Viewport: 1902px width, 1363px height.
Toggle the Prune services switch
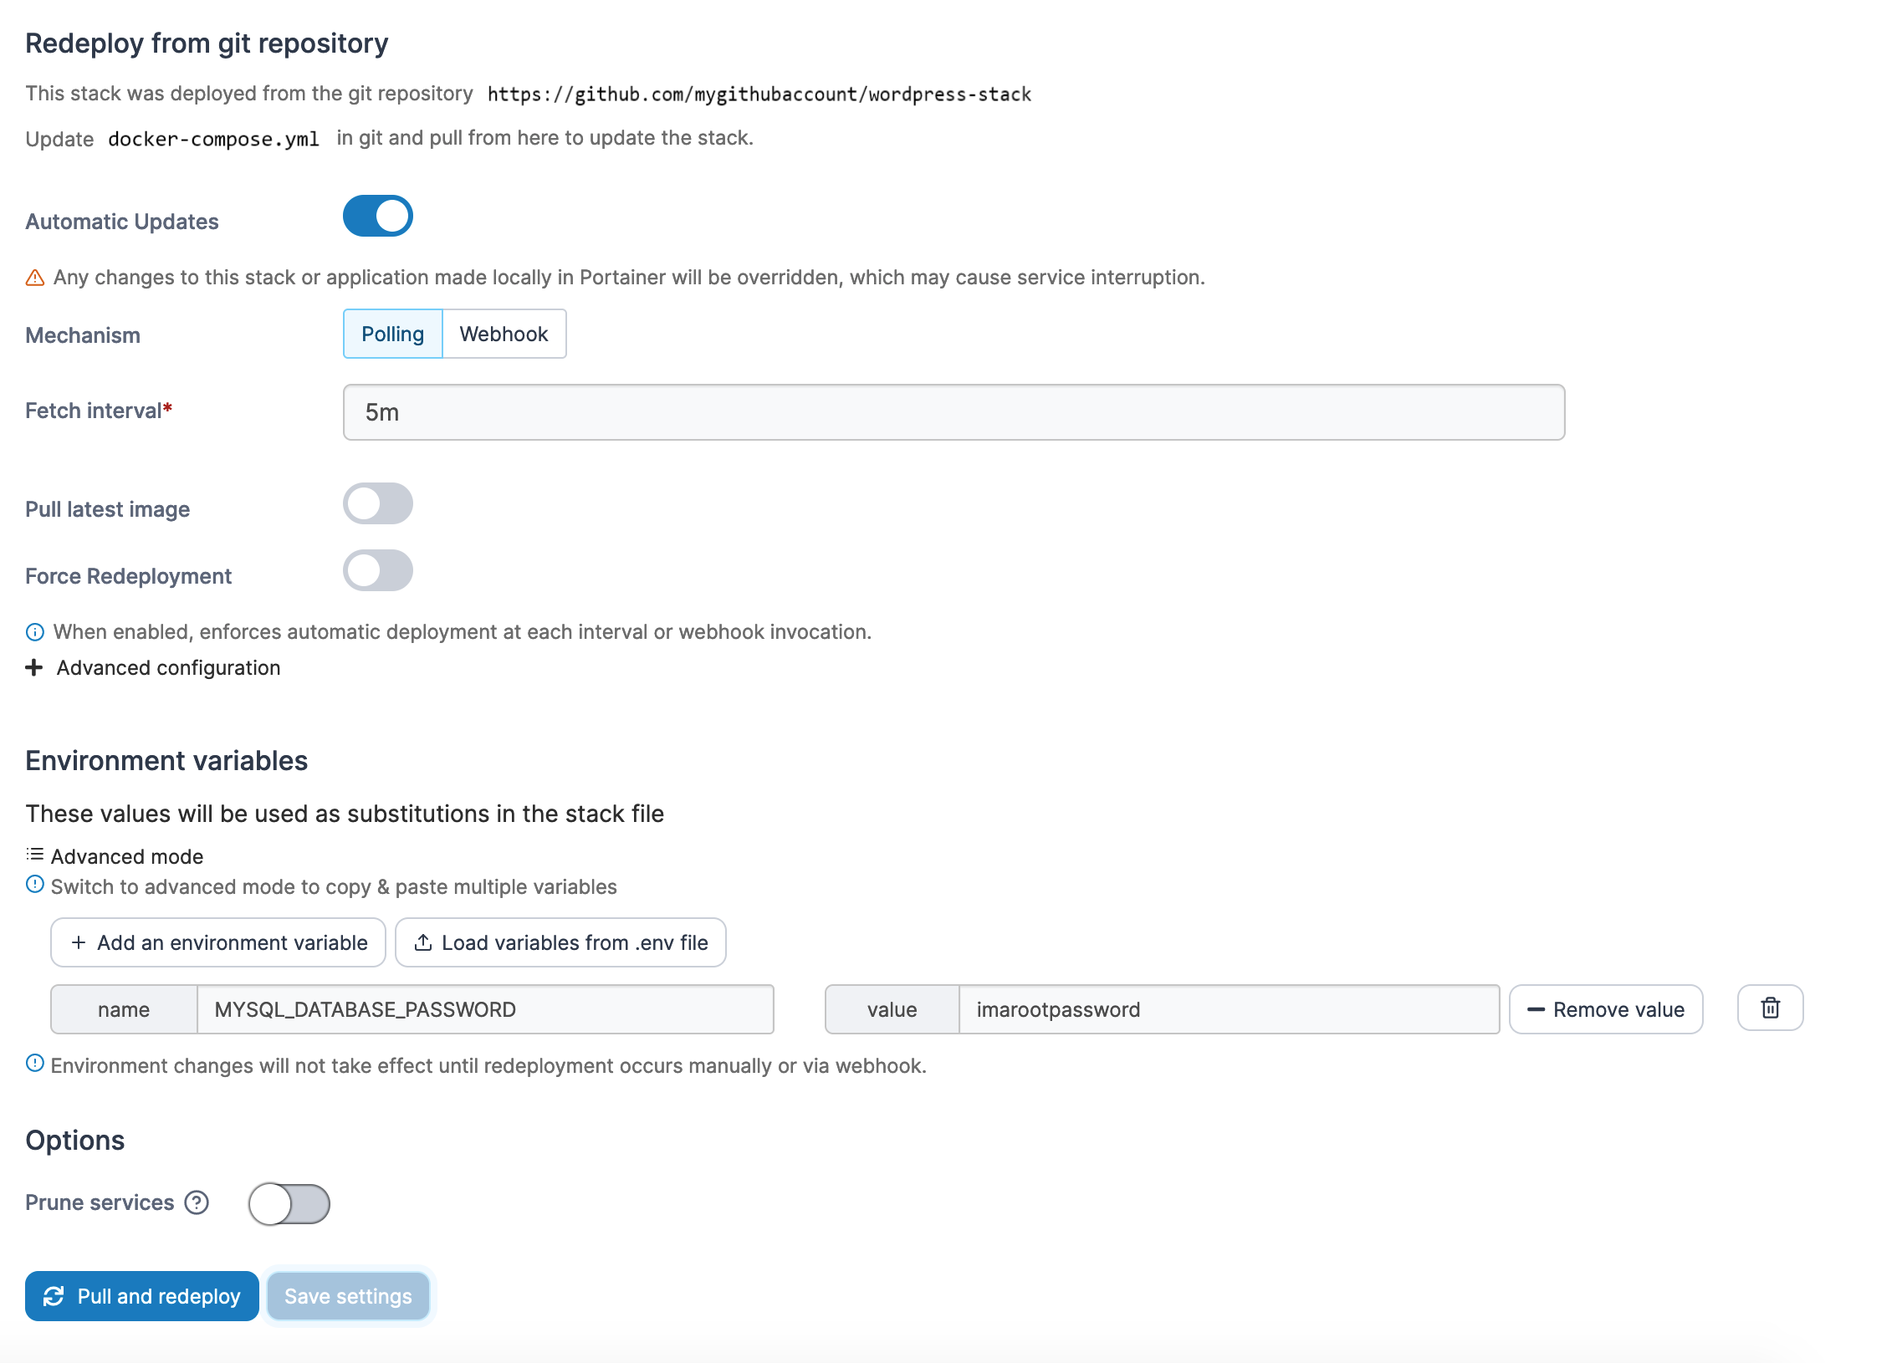tap(289, 1204)
